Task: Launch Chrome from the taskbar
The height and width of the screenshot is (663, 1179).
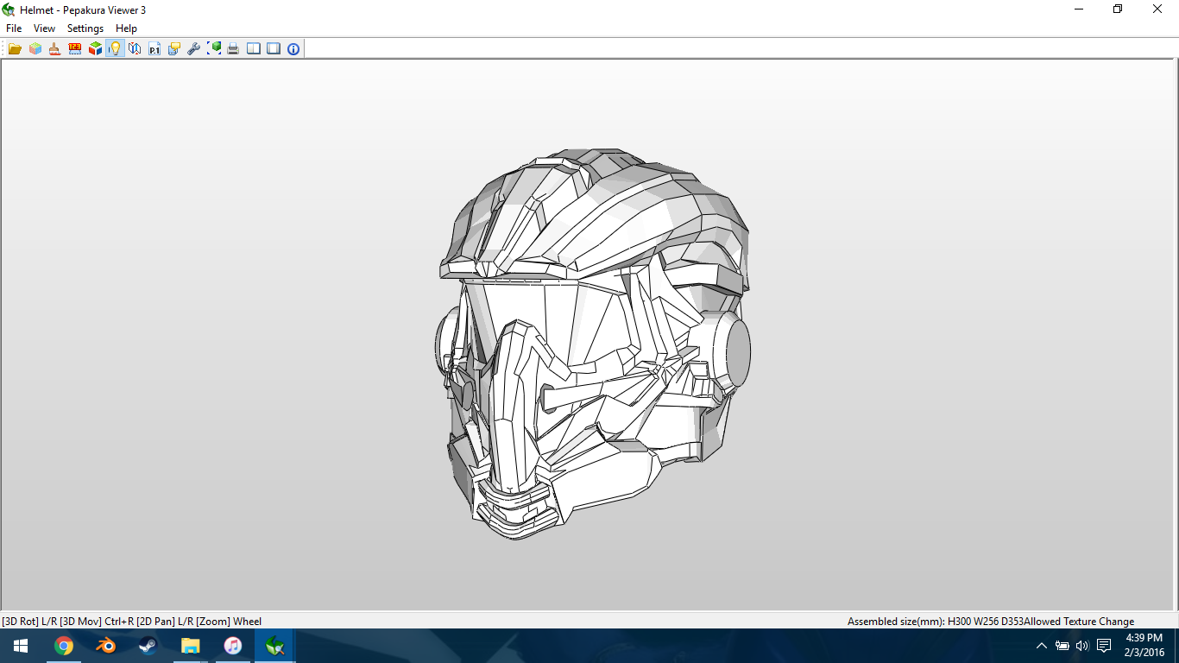Action: coord(64,646)
